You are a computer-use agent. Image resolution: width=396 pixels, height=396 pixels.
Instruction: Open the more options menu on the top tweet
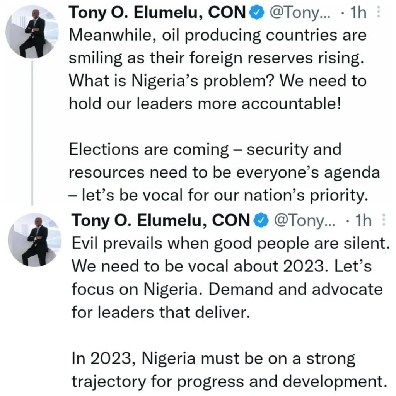point(379,14)
